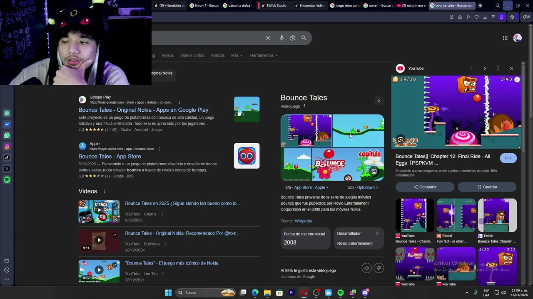Open Videojuego panel three-dots menu
Screen dimensions: 533x299
(304, 106)
